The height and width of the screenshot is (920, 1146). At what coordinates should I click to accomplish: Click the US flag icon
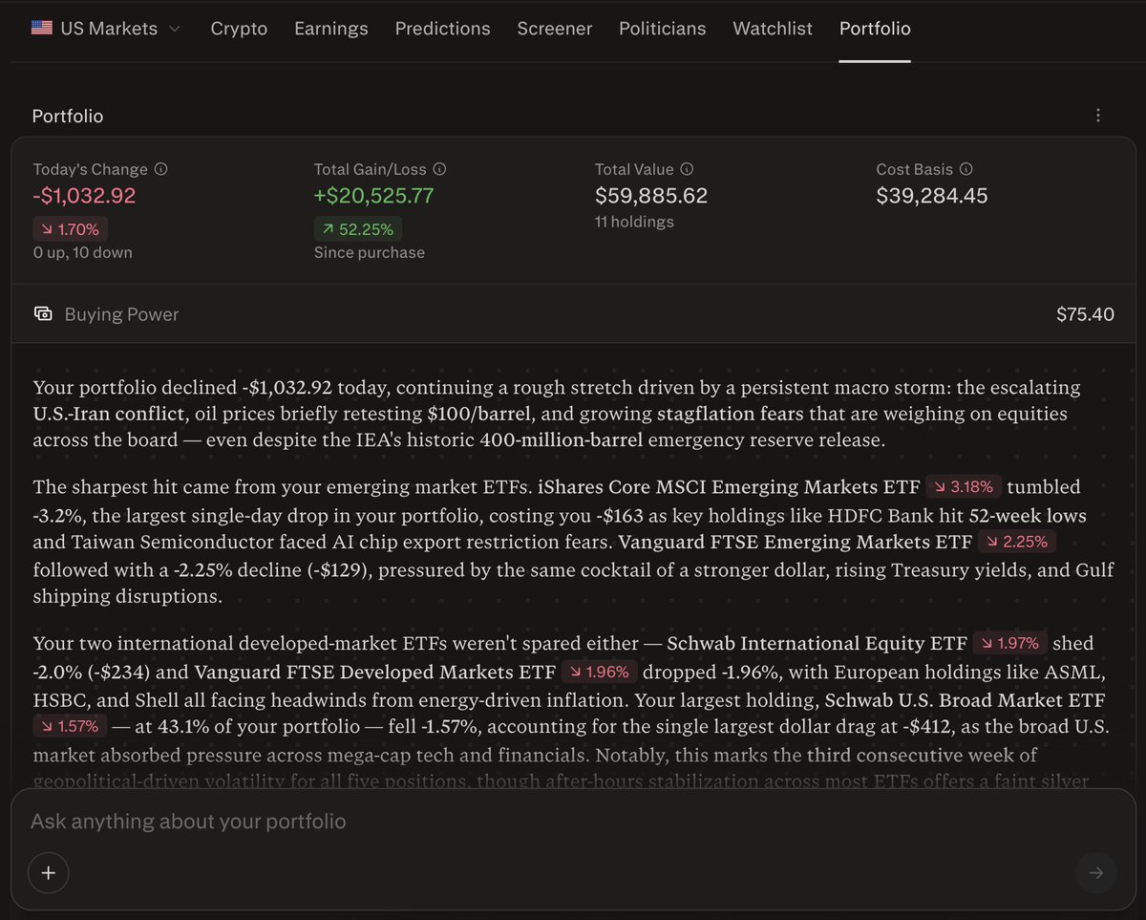tap(42, 29)
